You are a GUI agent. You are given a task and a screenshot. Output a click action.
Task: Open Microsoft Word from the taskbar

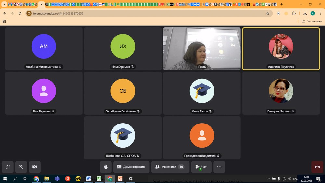coord(88,179)
